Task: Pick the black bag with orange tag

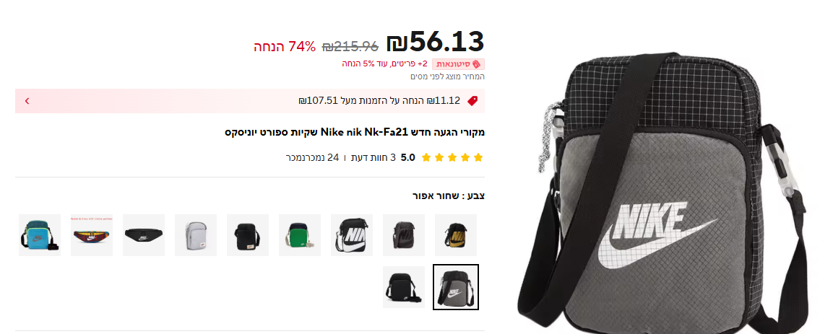Action: [248, 235]
